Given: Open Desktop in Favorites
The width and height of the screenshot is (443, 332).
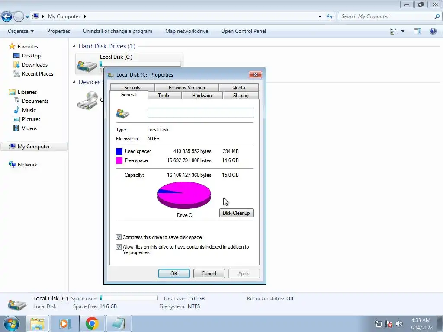Looking at the screenshot, I should (31, 56).
